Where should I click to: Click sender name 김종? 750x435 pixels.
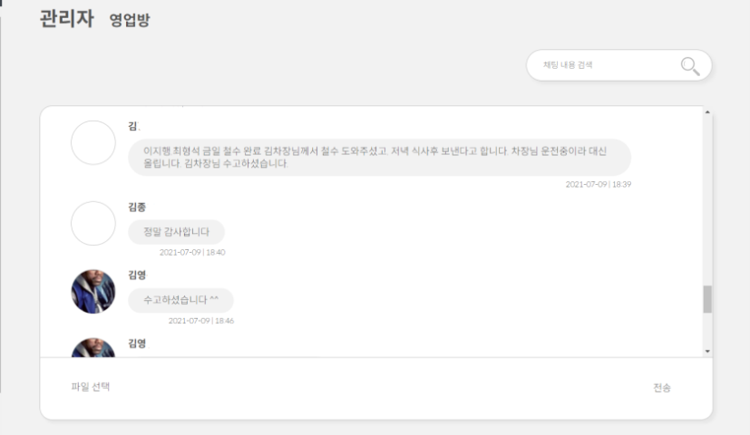coord(137,207)
